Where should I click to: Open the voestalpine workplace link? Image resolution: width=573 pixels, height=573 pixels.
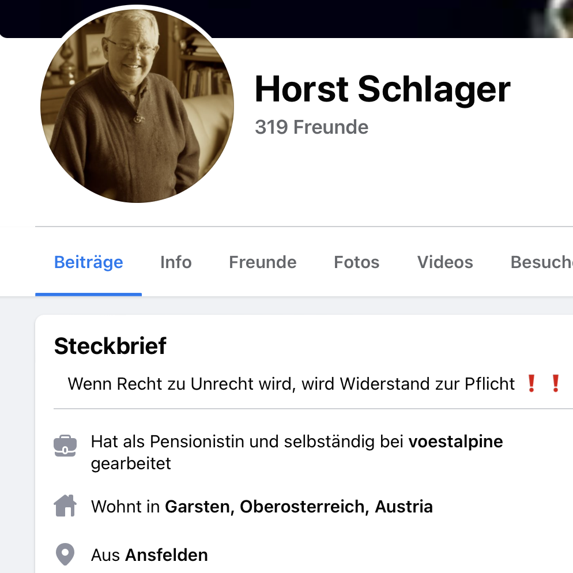click(x=456, y=442)
